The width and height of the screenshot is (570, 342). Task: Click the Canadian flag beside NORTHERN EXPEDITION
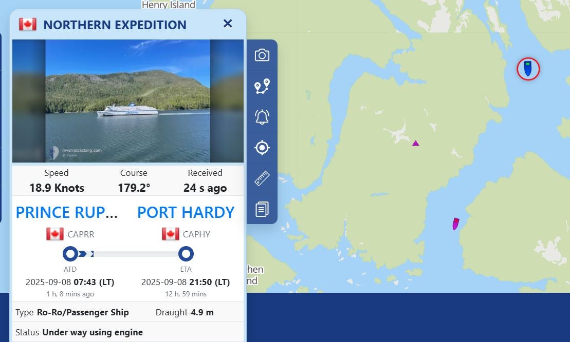click(x=27, y=23)
